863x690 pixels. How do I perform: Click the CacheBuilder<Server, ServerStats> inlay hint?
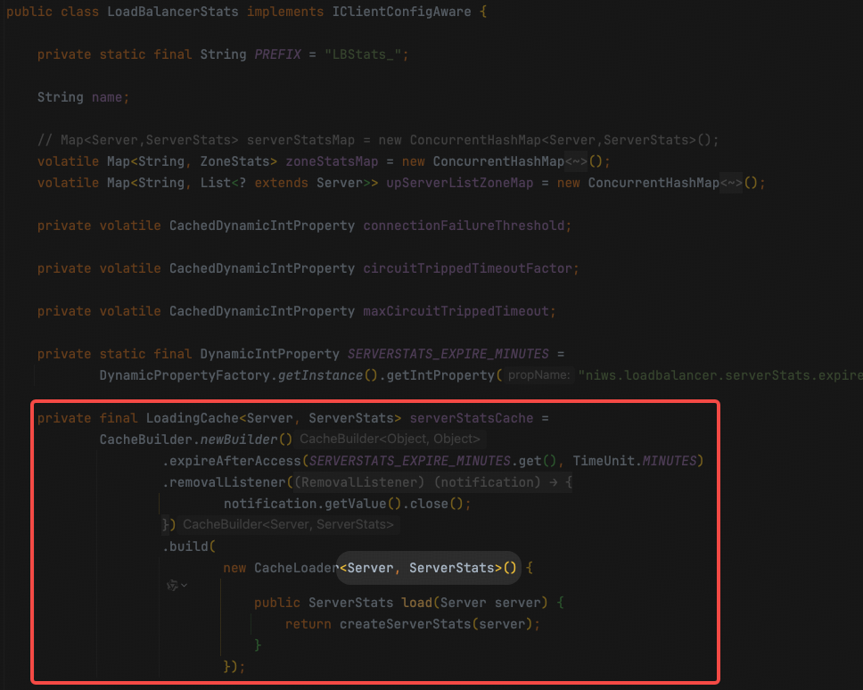point(288,525)
